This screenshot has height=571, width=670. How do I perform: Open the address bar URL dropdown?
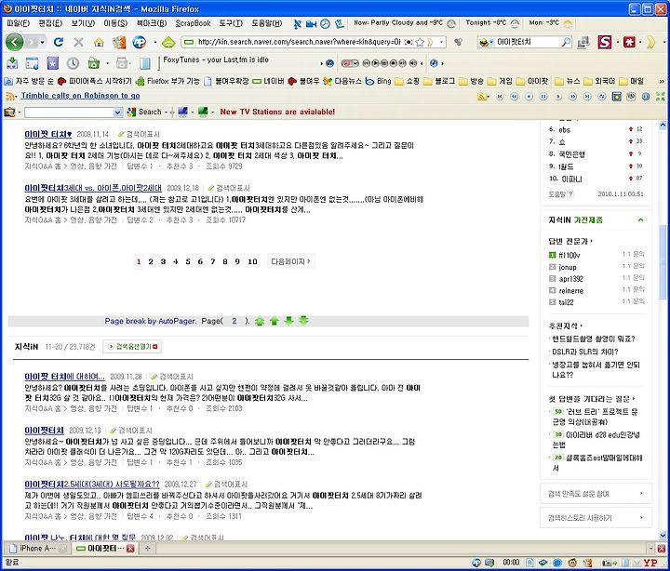(x=441, y=42)
